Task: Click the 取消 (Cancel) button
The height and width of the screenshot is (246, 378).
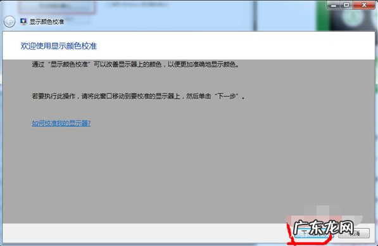Action: [x=354, y=233]
